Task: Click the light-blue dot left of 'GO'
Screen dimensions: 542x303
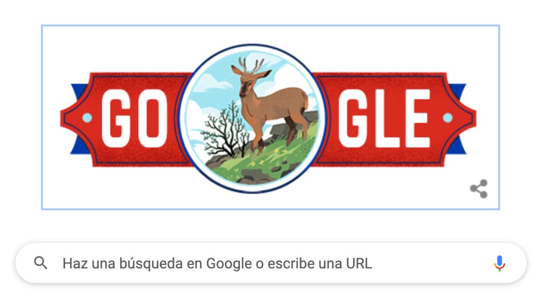Action: click(x=87, y=118)
